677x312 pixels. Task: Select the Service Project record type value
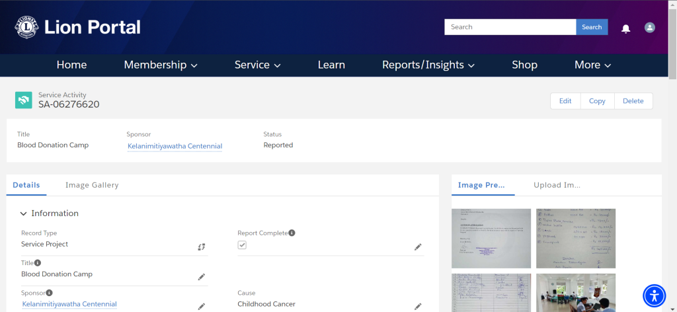click(x=44, y=245)
